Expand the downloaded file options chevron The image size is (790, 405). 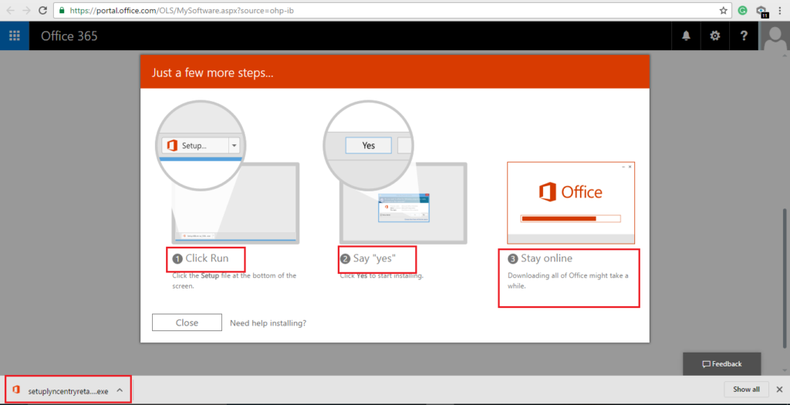[120, 390]
